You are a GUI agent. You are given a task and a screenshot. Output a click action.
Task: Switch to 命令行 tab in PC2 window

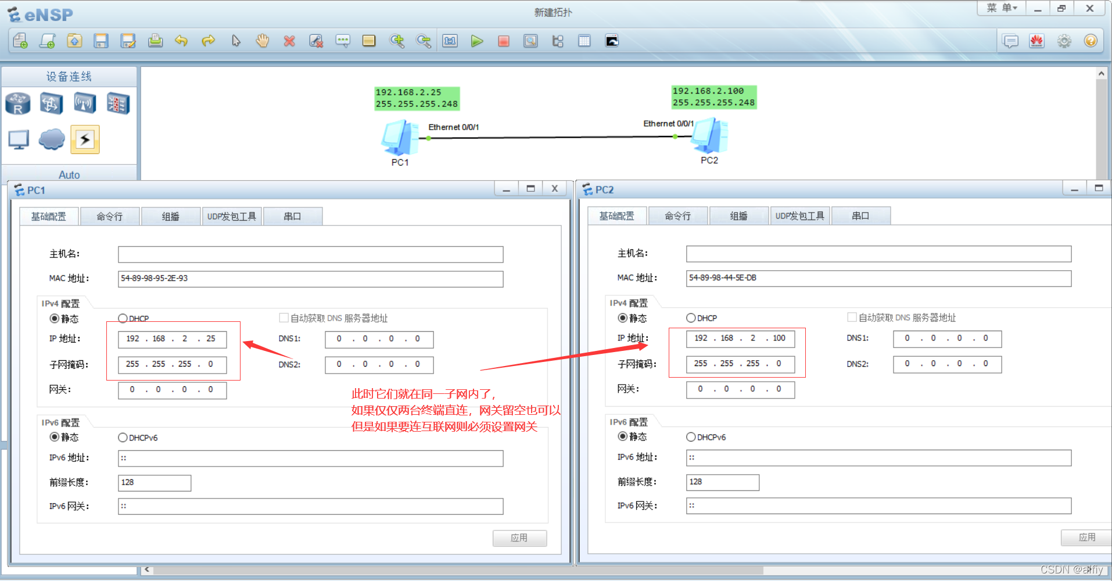678,216
